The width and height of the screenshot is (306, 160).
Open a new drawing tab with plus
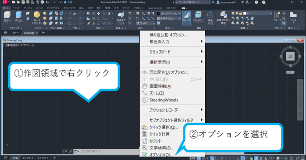click(x=43, y=33)
